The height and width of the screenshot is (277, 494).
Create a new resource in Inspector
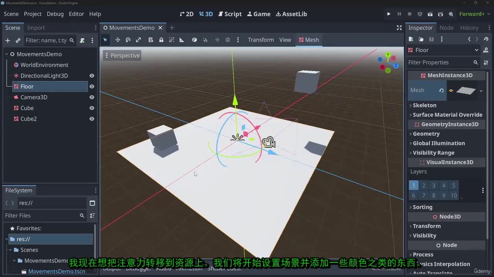pos(411,39)
